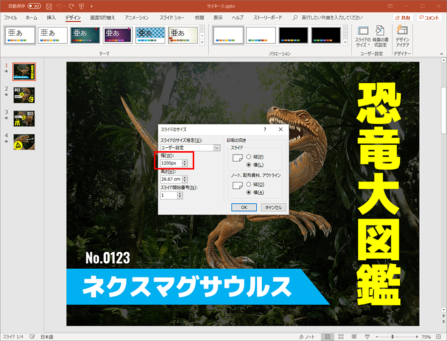Open the 挿入 ribbon tab
The height and width of the screenshot is (341, 447).
point(51,17)
